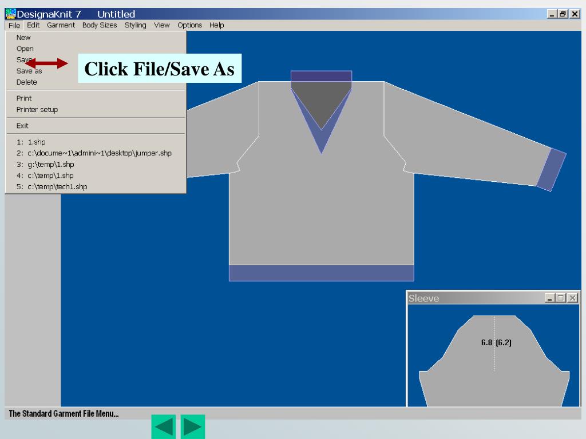The height and width of the screenshot is (439, 586).
Task: Choose Open from the File menu
Action: coord(96,49)
